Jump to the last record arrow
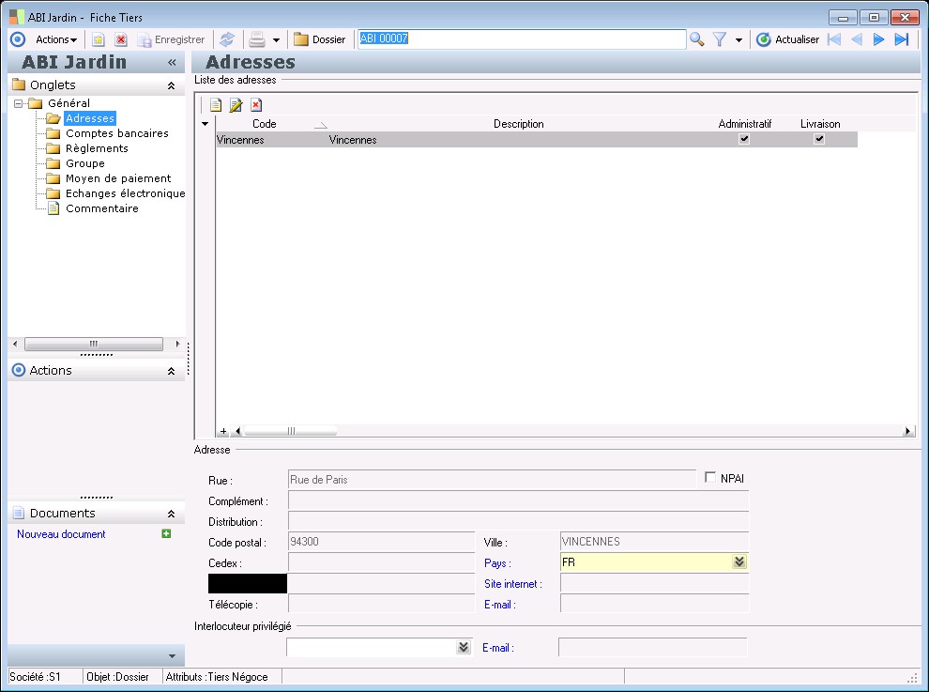The image size is (929, 692). (902, 39)
